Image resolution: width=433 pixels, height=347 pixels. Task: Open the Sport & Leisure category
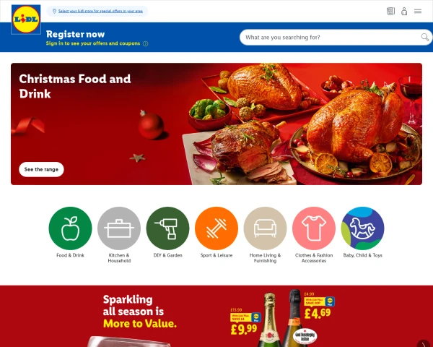(216, 228)
